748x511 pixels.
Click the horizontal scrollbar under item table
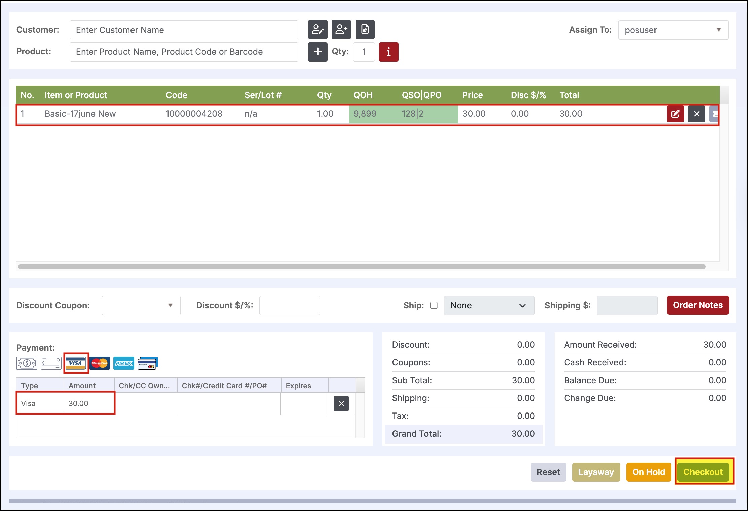(362, 267)
